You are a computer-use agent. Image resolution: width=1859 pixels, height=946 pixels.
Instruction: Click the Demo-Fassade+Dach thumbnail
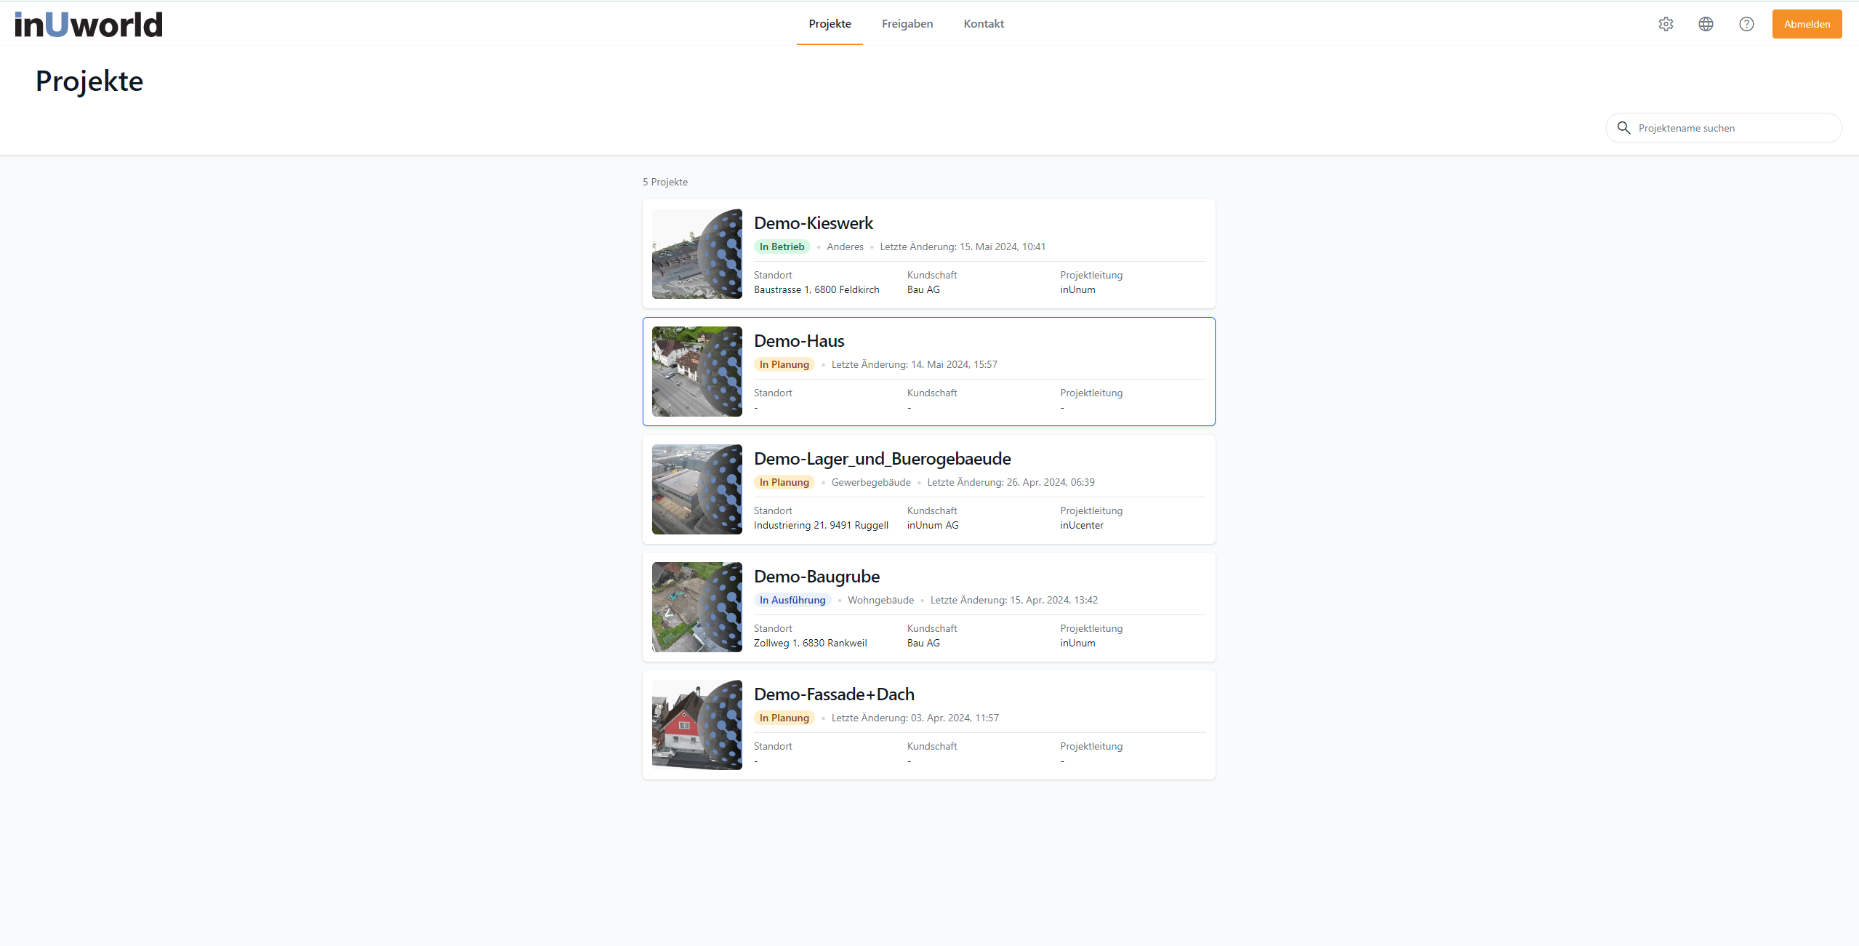pos(696,725)
